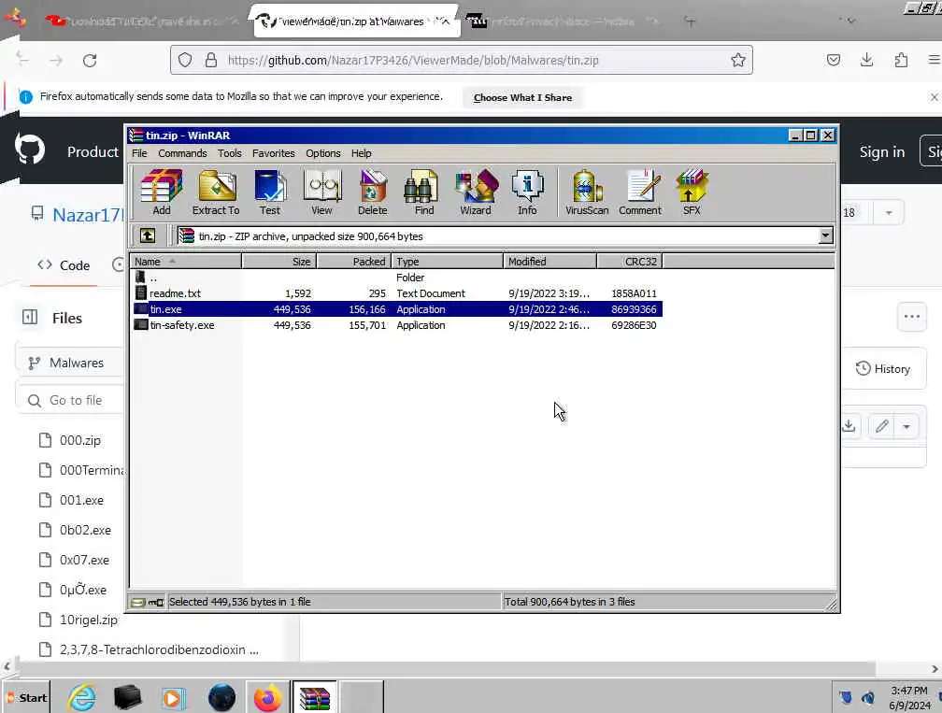The height and width of the screenshot is (713, 942).
Task: Switch to the Code tab on GitHub
Action: (x=64, y=265)
